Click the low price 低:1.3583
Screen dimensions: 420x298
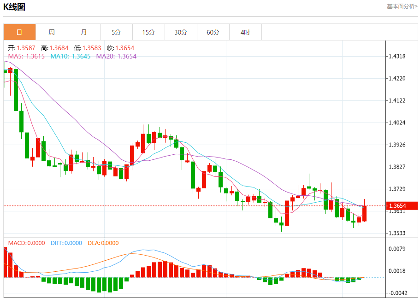pos(88,48)
